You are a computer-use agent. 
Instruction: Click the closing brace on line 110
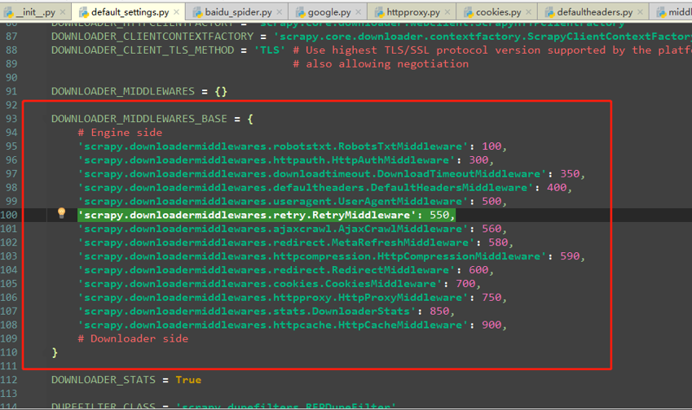tap(55, 352)
